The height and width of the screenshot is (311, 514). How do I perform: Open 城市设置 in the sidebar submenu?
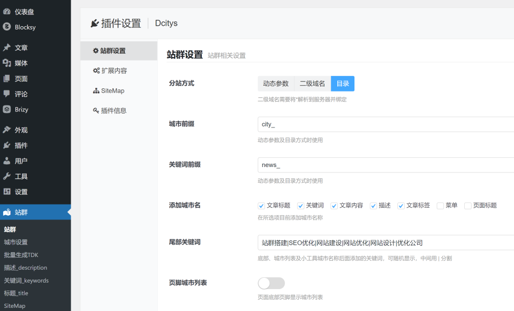tap(16, 242)
